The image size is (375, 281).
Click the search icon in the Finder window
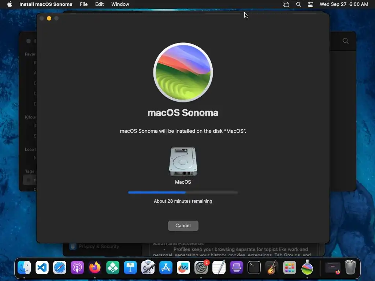(346, 41)
